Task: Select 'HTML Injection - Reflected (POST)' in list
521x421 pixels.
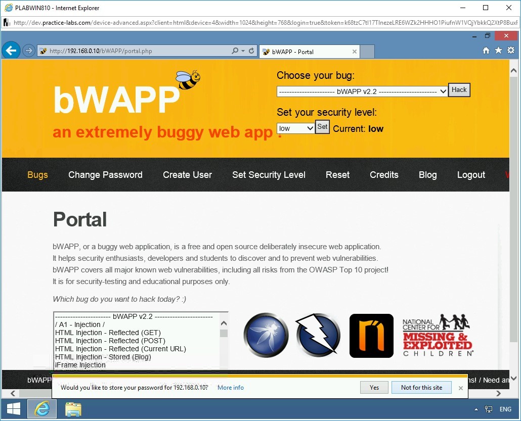Action: coord(110,341)
